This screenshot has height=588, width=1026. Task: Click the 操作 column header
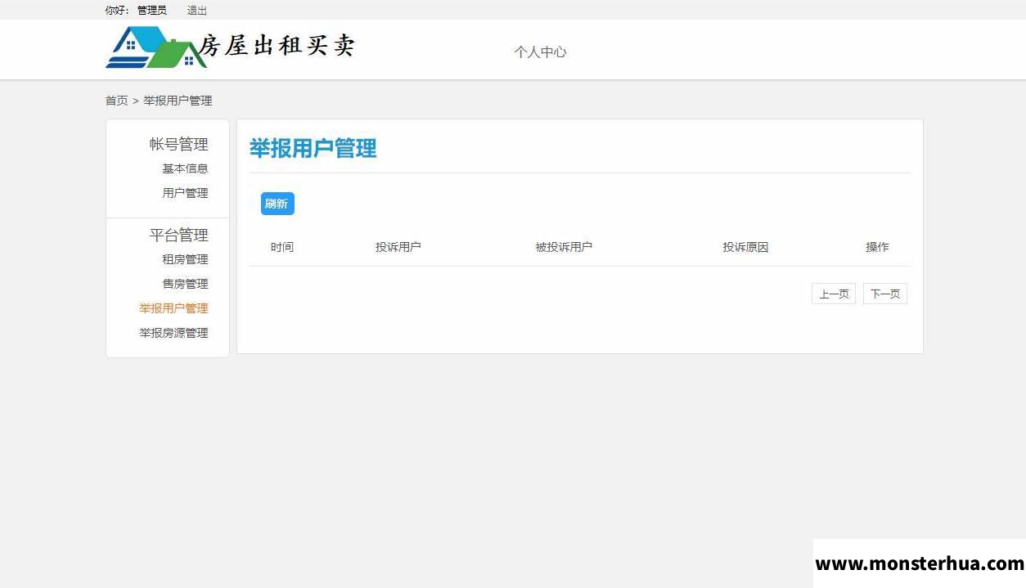pos(877,247)
